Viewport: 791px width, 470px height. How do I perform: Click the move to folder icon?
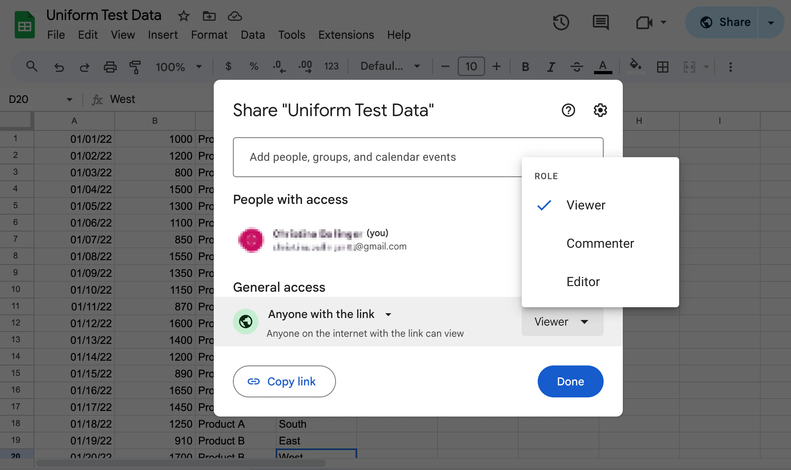[x=209, y=16]
